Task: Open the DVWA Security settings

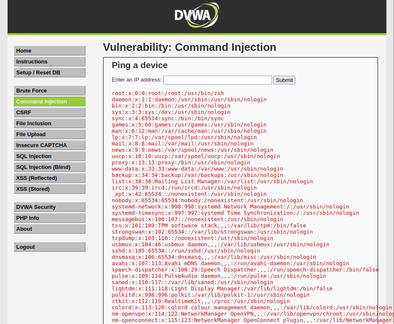Action: (x=50, y=207)
